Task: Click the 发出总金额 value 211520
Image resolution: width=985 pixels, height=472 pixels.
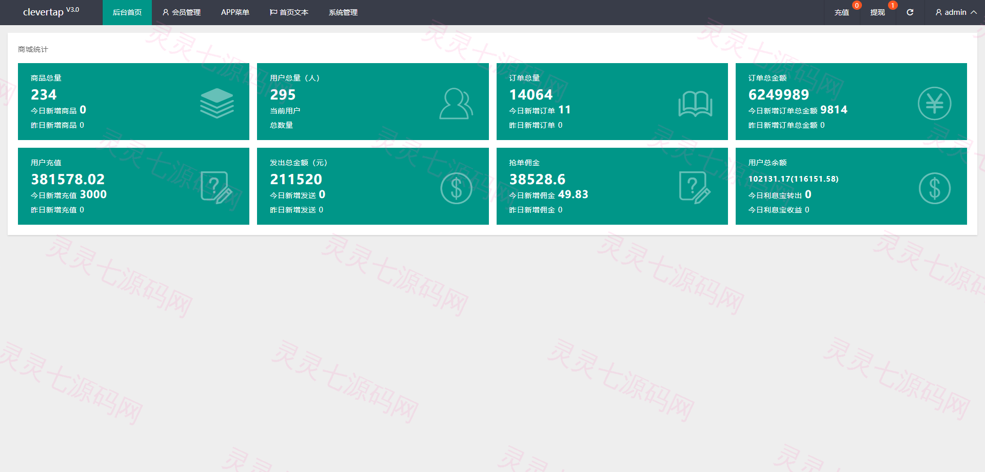Action: (x=296, y=180)
